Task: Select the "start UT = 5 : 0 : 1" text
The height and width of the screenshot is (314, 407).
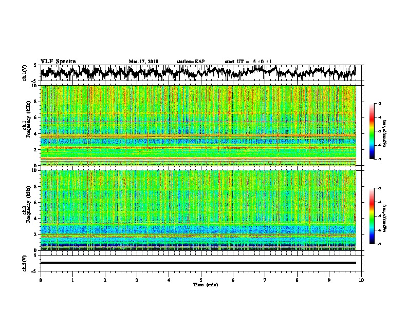Action: pyautogui.click(x=248, y=62)
